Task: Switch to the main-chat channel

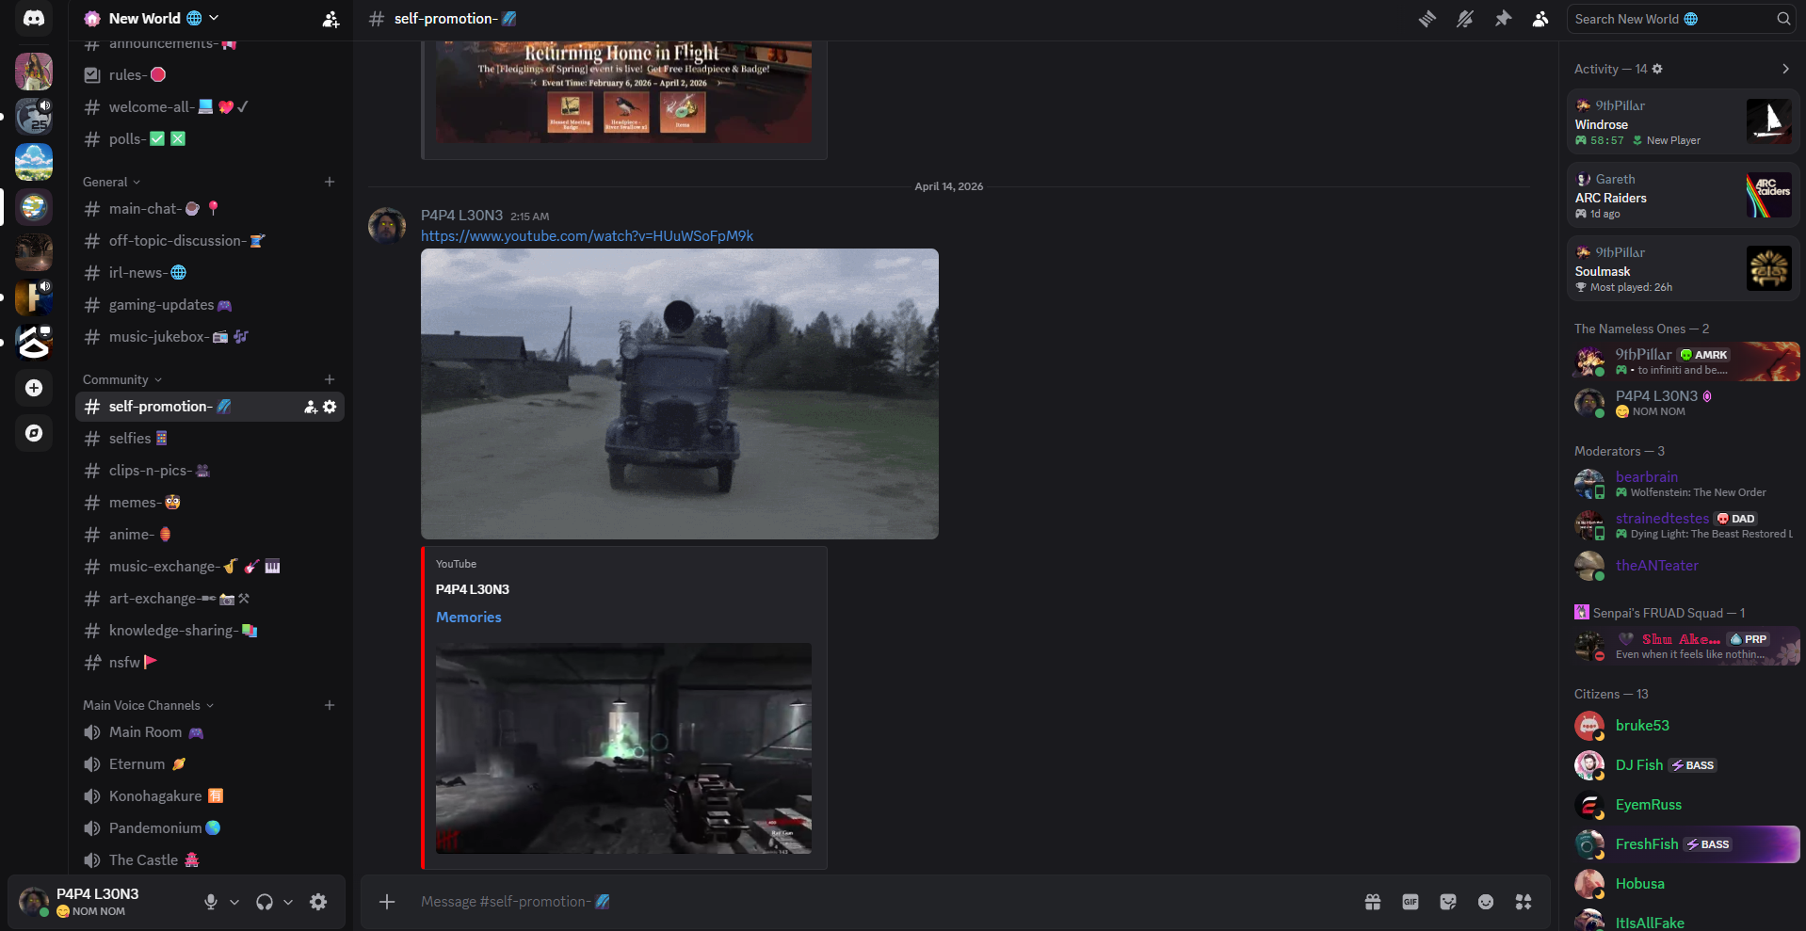Action: [x=210, y=209]
